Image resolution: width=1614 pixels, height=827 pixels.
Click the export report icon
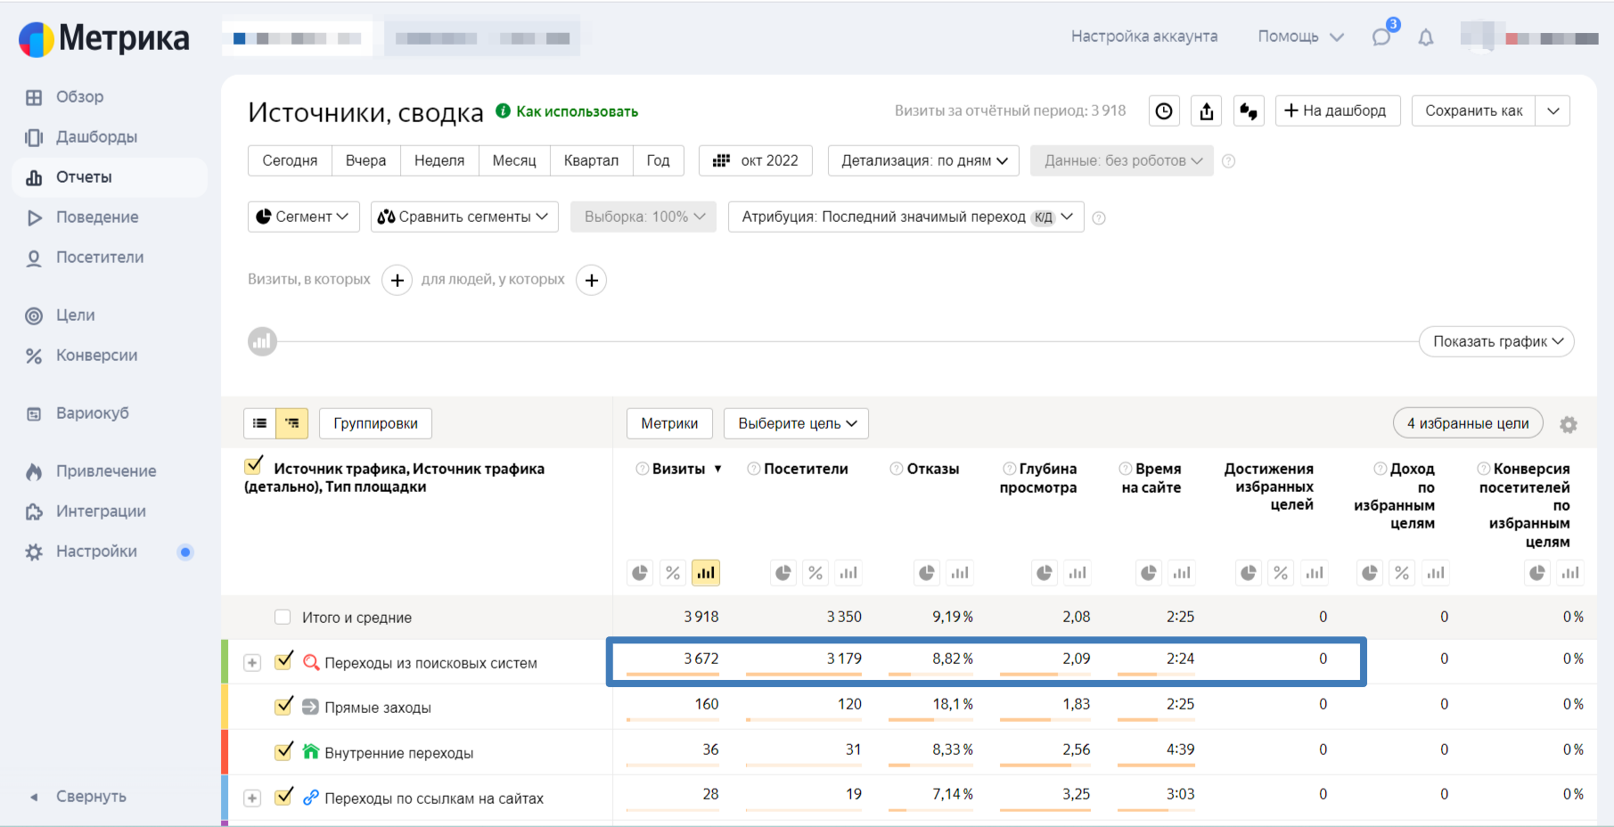pos(1207,111)
